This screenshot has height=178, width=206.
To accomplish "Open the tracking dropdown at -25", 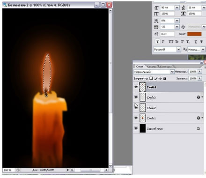I will [177, 27].
